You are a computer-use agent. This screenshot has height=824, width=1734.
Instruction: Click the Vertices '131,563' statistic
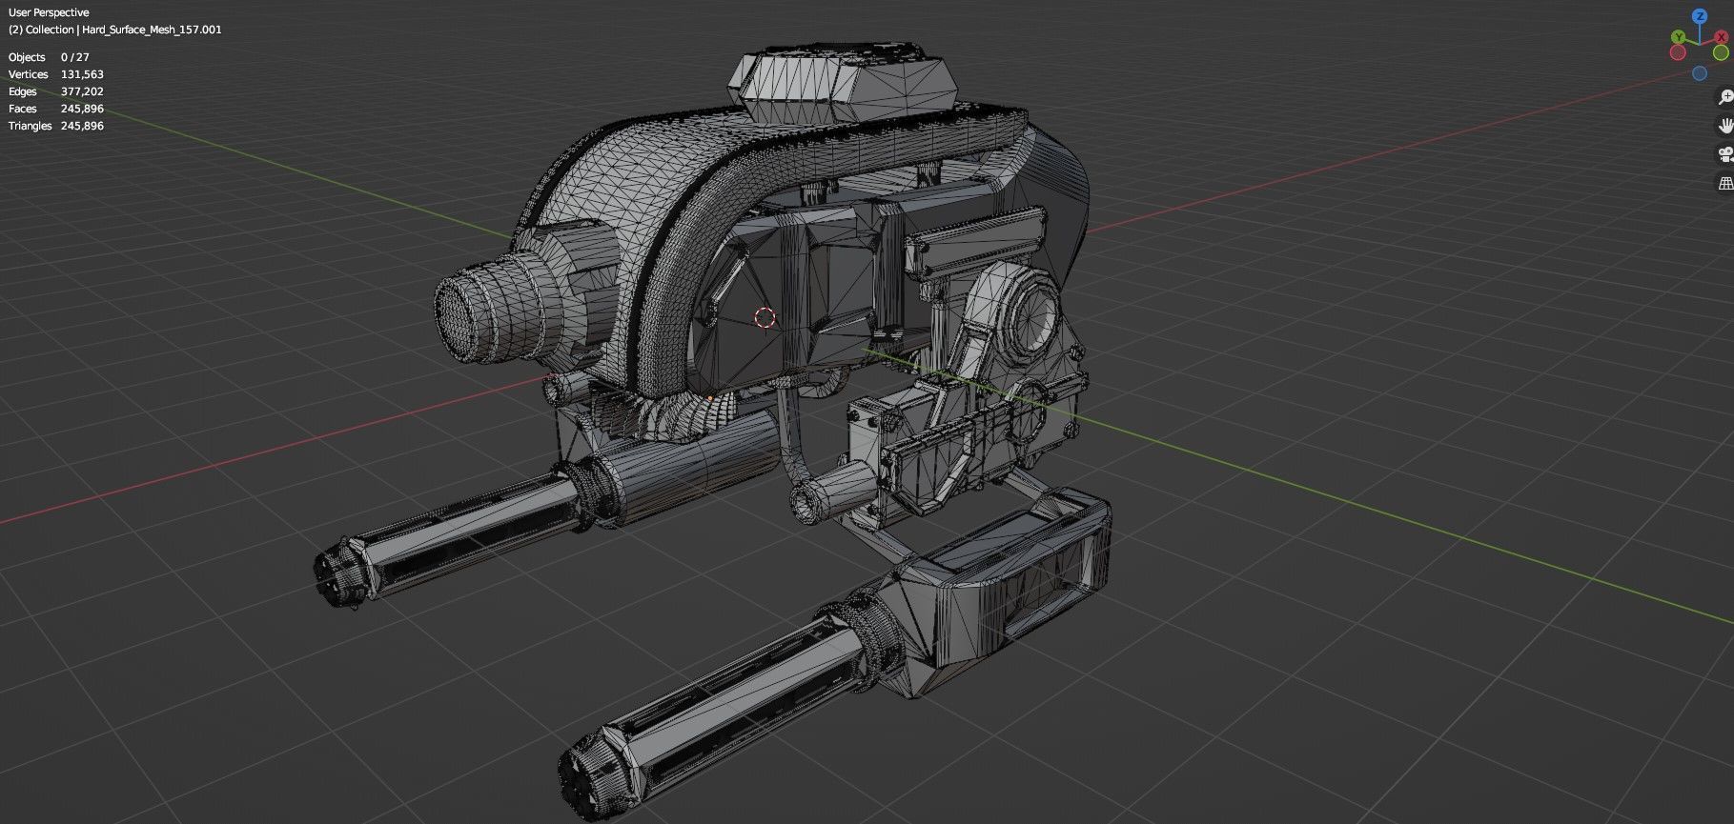[x=82, y=74]
